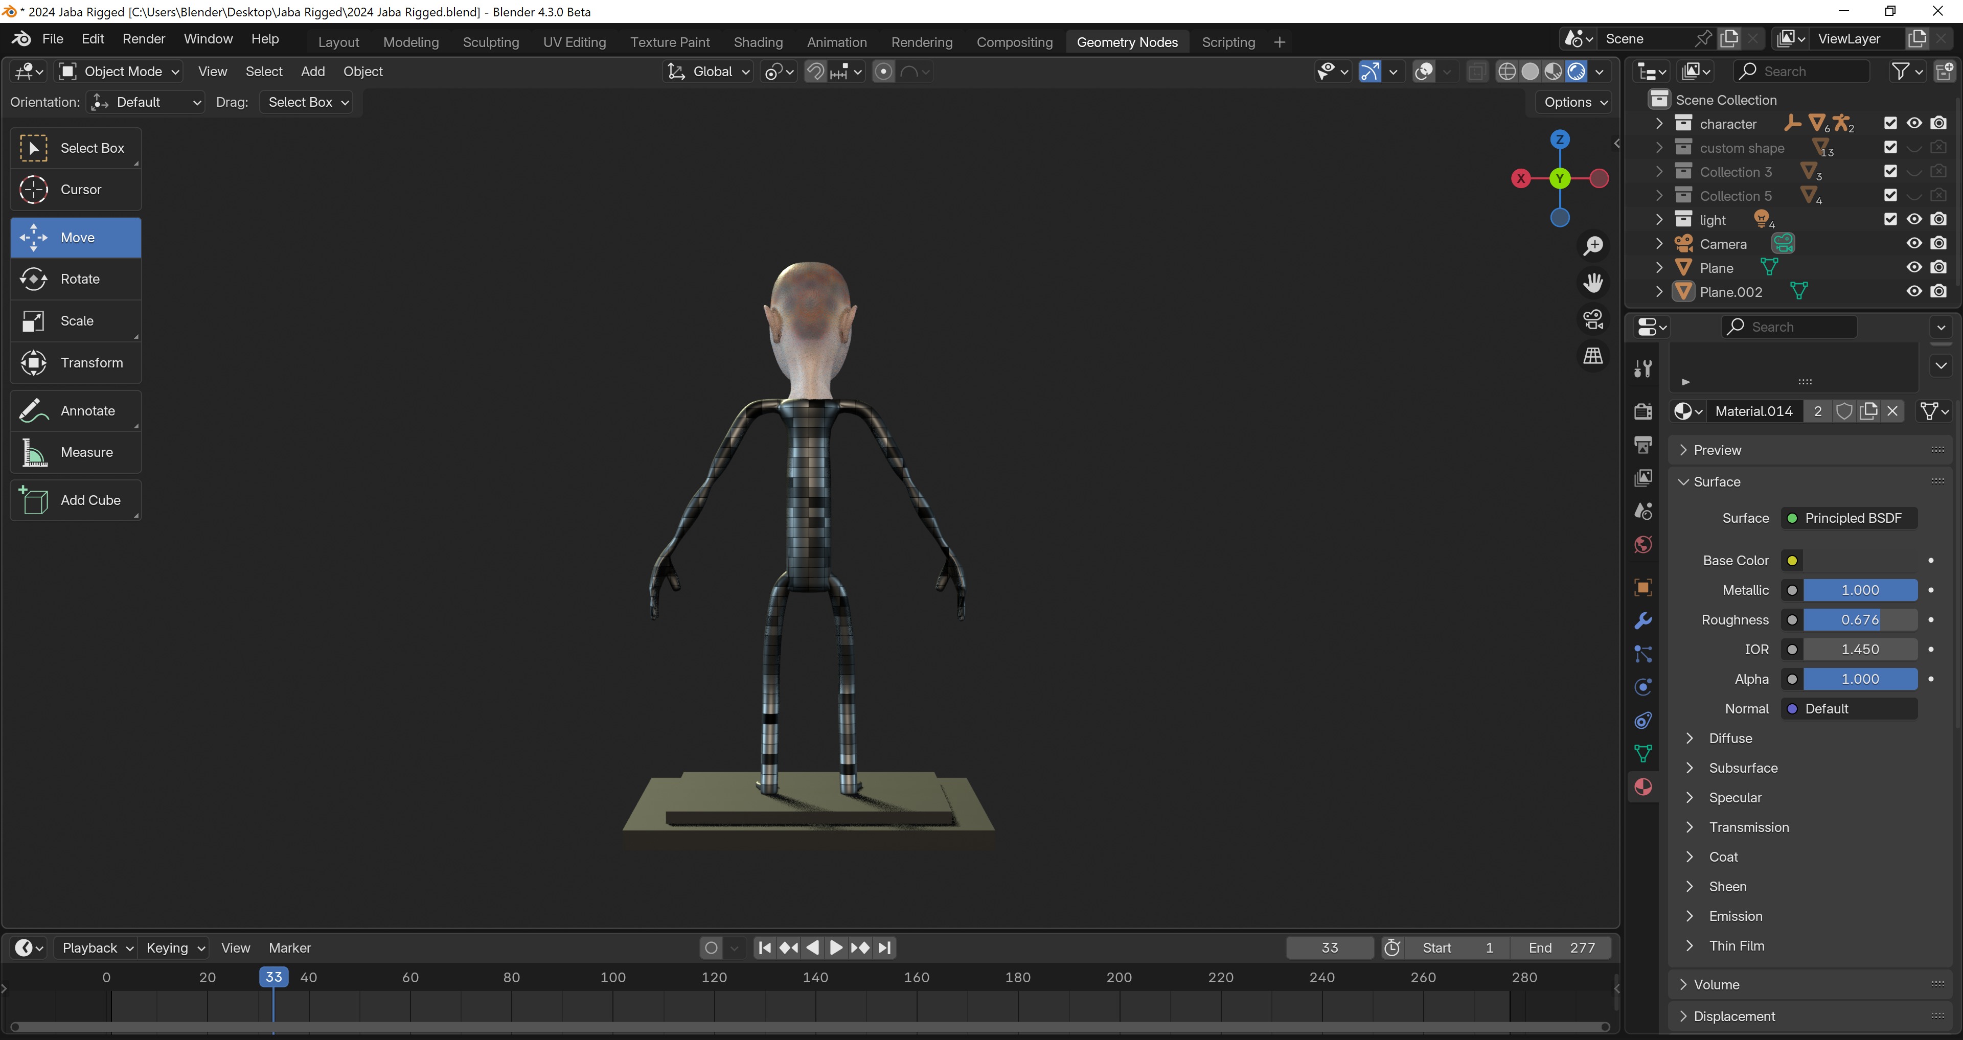The image size is (1963, 1040).
Task: Switch perspective/orthographic grid icon
Action: (x=1593, y=356)
